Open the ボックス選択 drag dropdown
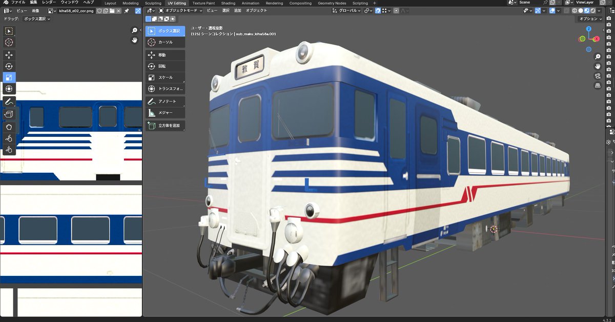615x322 pixels. tap(36, 19)
